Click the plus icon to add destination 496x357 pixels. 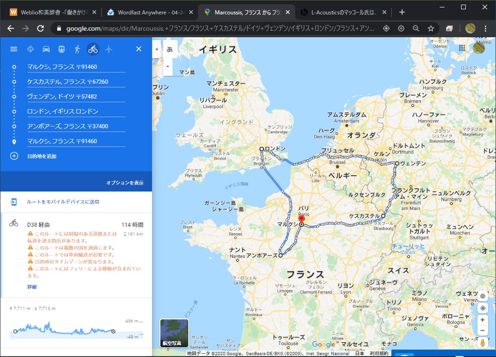tap(14, 156)
